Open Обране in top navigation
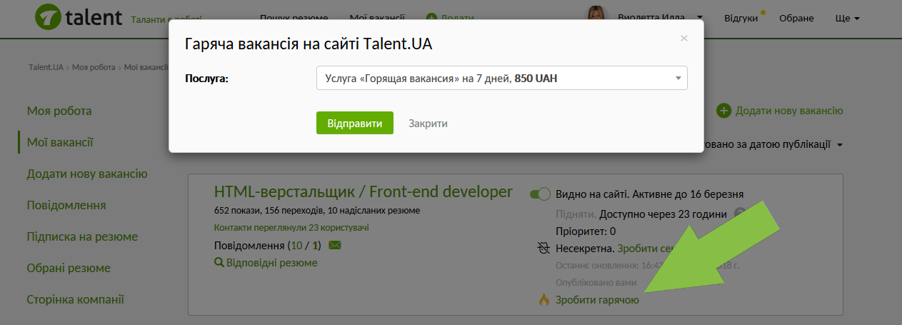Screen dimensions: 902x325 pos(796,19)
